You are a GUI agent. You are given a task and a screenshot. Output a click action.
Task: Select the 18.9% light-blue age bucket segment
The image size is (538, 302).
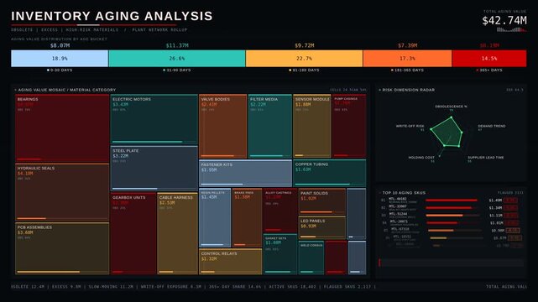60,59
